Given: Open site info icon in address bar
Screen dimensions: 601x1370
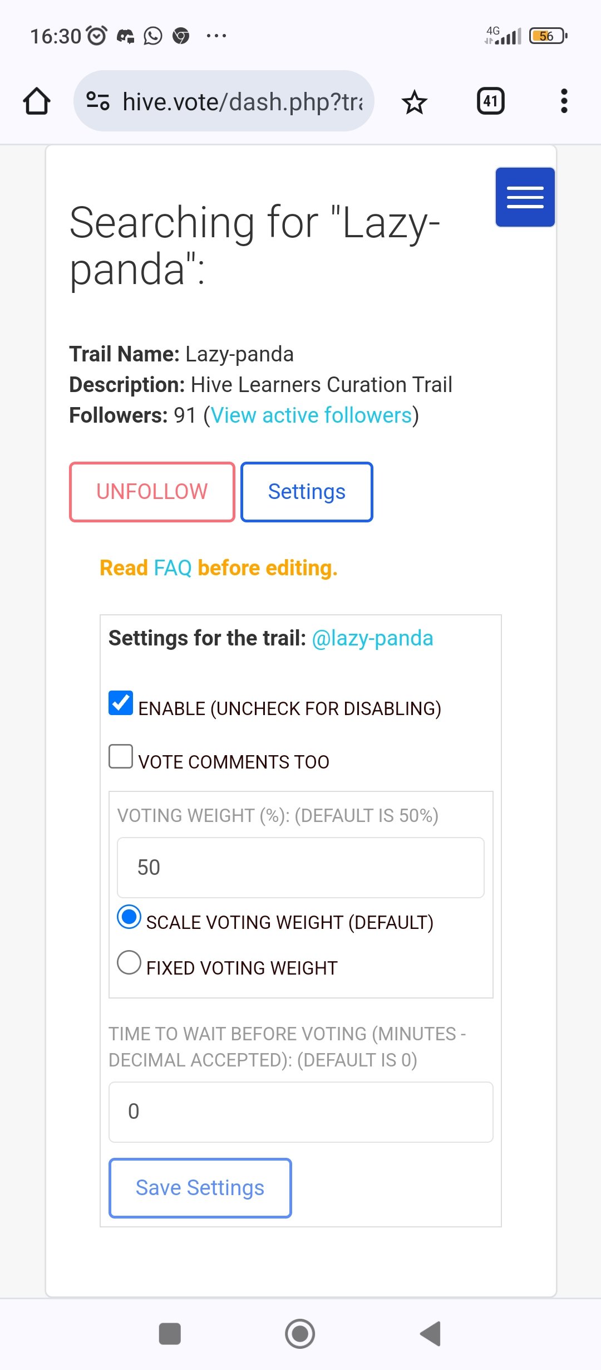Looking at the screenshot, I should click(98, 101).
